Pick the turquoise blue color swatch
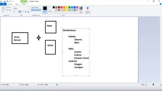The width and height of the screenshot is (162, 91). (x=72, y=7)
